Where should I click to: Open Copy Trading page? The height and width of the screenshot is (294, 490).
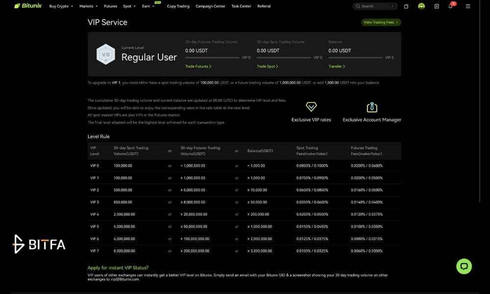tap(178, 6)
